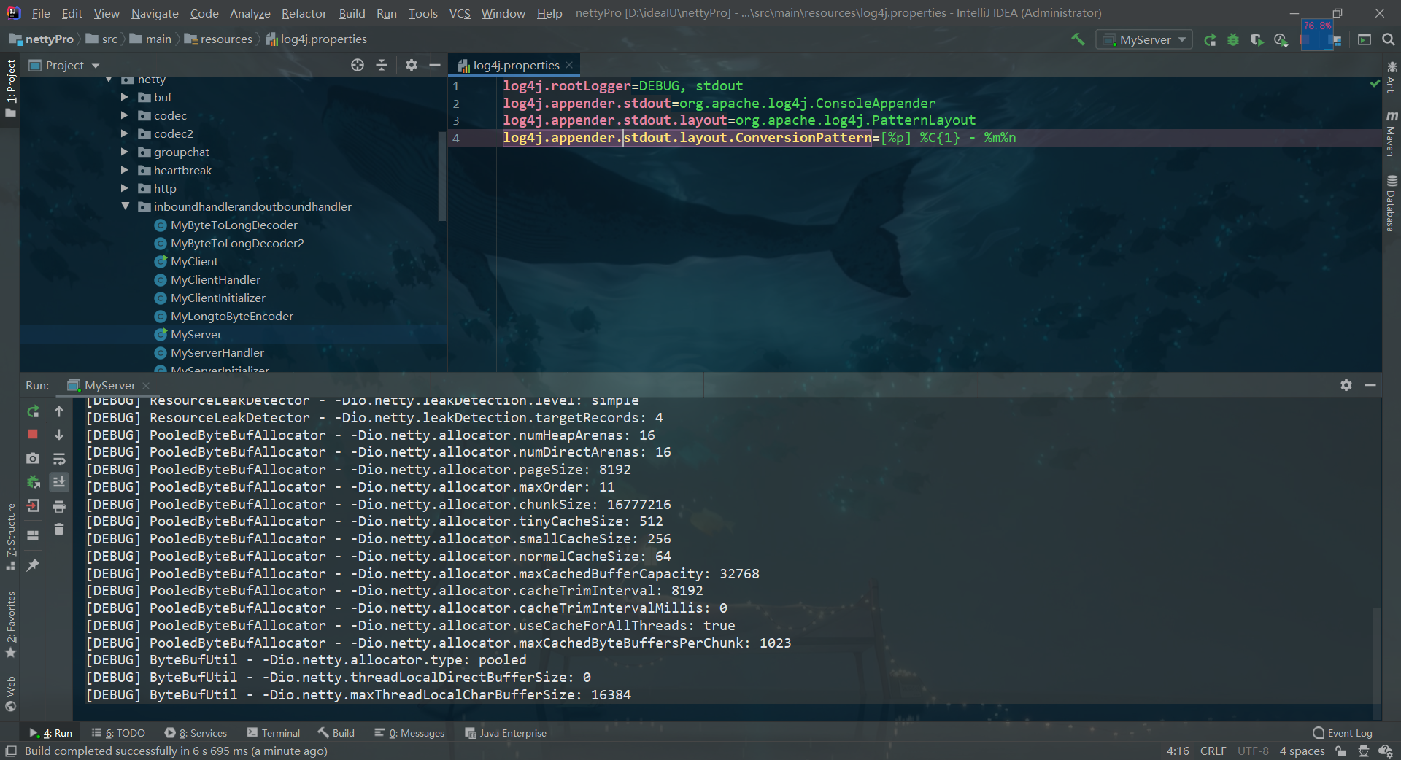Open the VCS menu

coord(460,13)
